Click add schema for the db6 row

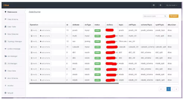45,58
